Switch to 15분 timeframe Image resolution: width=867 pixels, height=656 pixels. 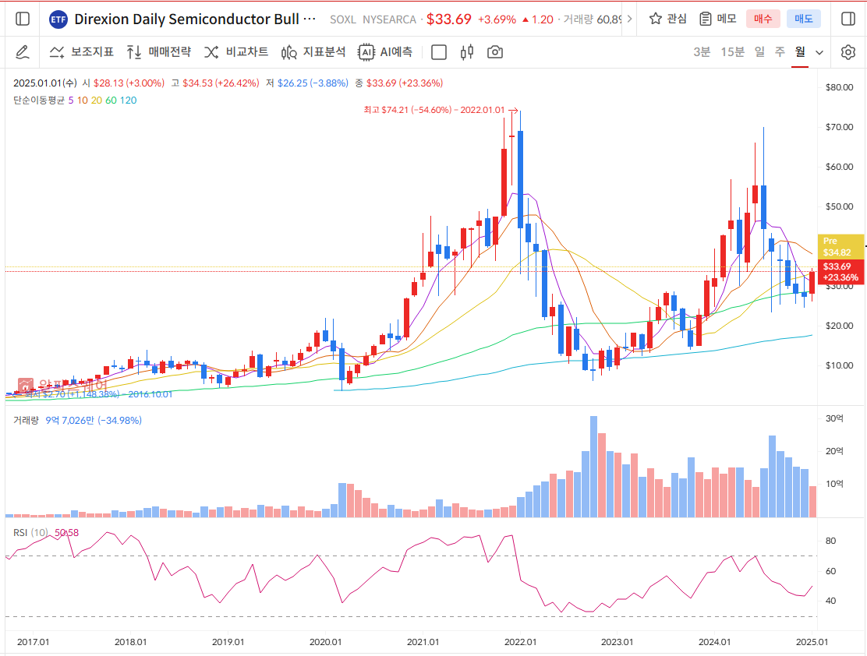pyautogui.click(x=732, y=52)
